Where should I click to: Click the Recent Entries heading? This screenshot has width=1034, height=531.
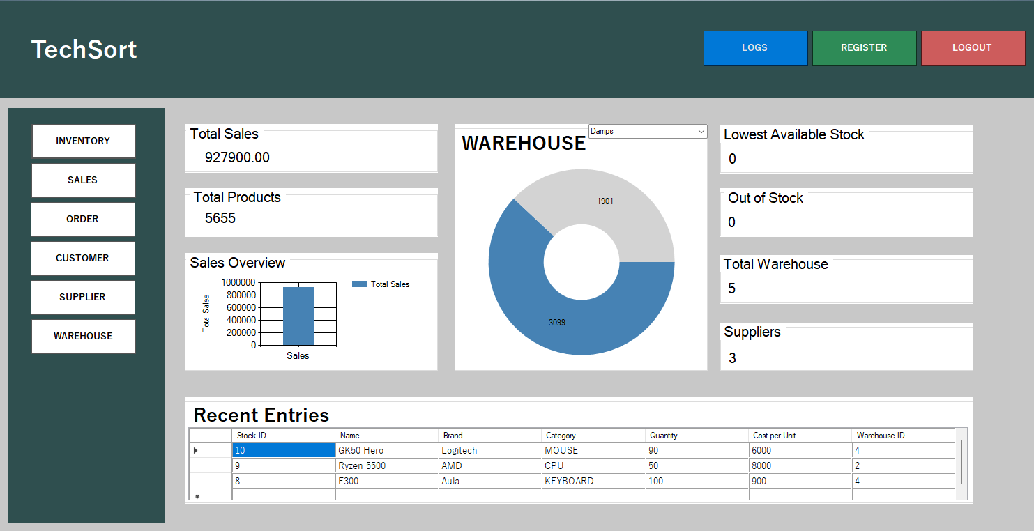261,415
